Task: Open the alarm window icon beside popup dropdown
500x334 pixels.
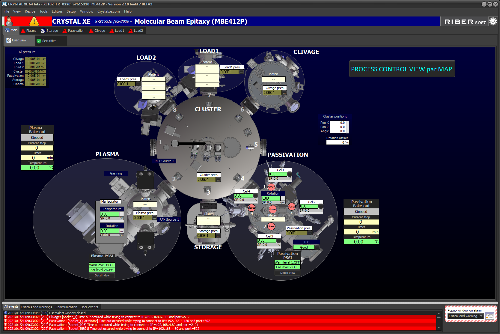Action: point(489,316)
